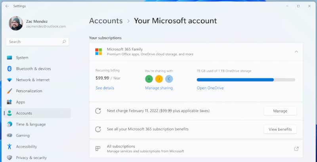
Task: Click the Manage button
Action: point(280,111)
